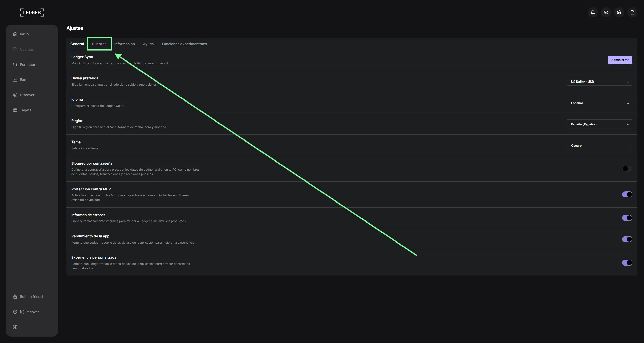Select the General tab

point(77,44)
